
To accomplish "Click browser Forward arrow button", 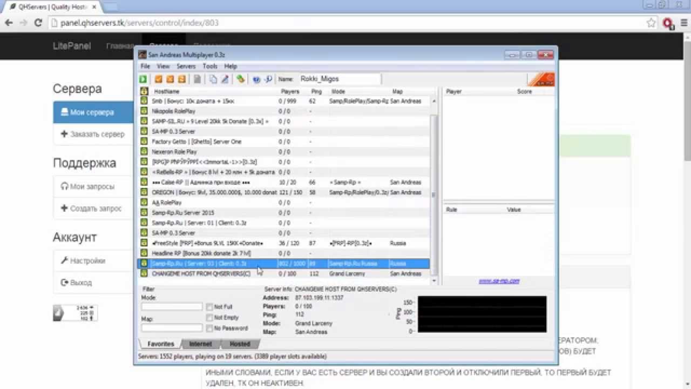I will pyautogui.click(x=23, y=23).
